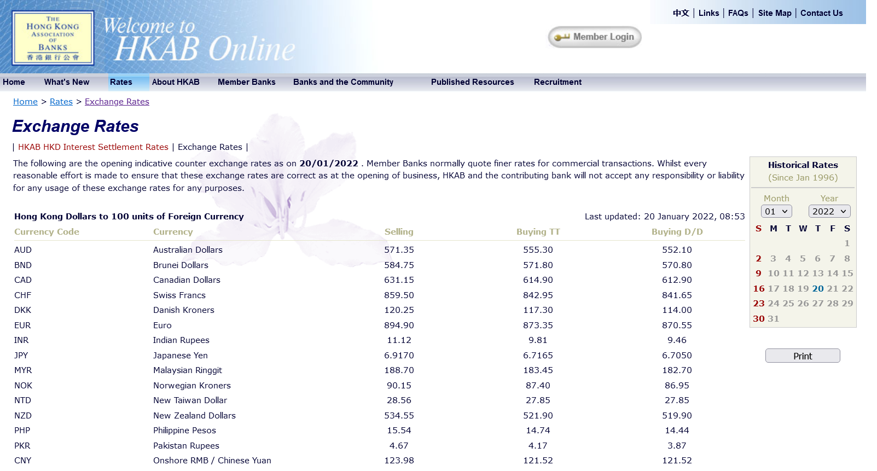This screenshot has height=471, width=877.
Task: Pick day 31 in historical calendar
Action: coord(773,319)
